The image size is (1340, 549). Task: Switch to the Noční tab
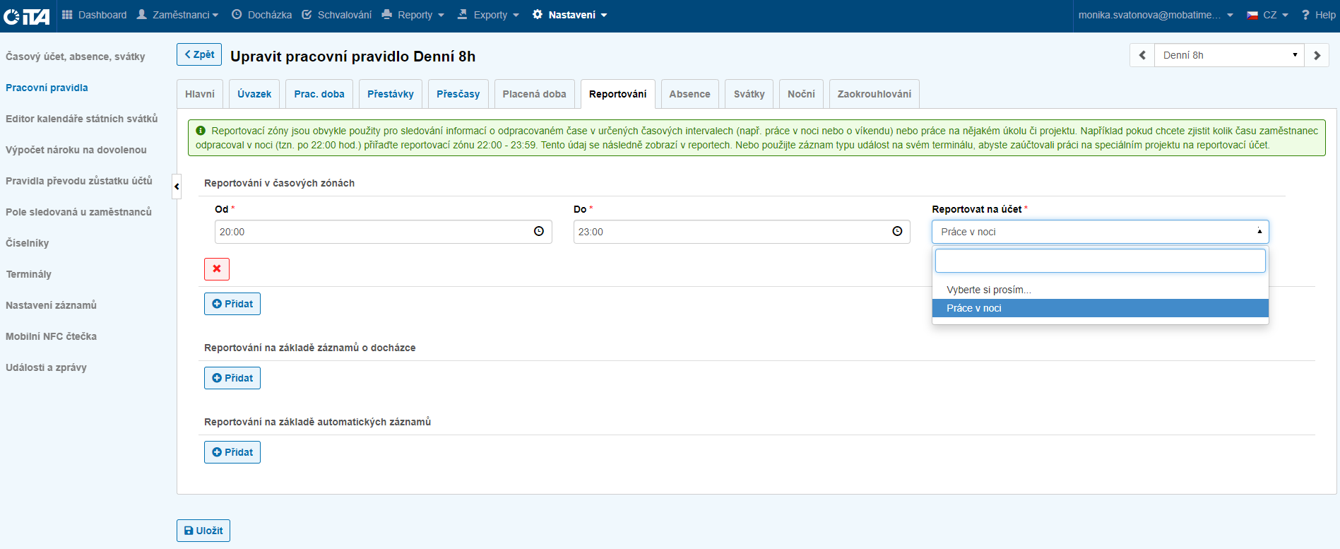(x=801, y=94)
